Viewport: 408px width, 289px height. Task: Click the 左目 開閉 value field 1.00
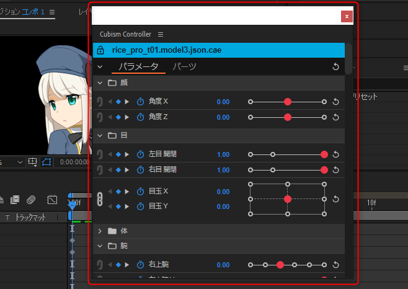[223, 154]
